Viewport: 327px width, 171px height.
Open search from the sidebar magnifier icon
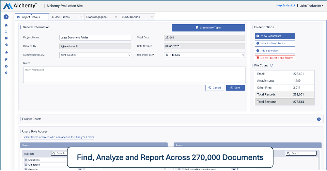pyautogui.click(x=6, y=32)
